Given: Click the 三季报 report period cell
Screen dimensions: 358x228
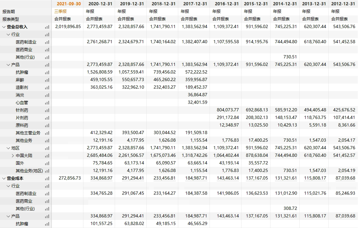Looking at the screenshot, I should click(x=60, y=12).
